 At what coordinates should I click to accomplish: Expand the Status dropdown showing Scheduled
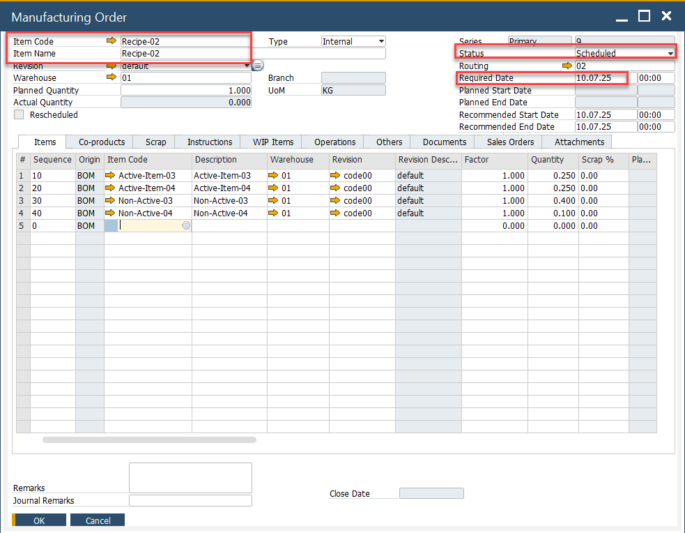coord(670,54)
